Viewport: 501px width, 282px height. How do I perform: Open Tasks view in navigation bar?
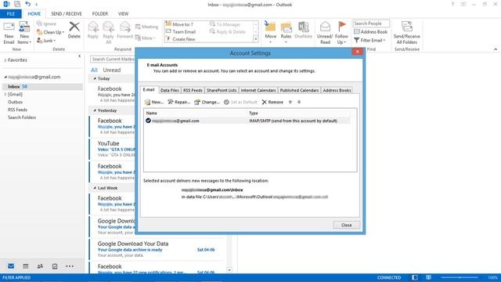click(55, 266)
